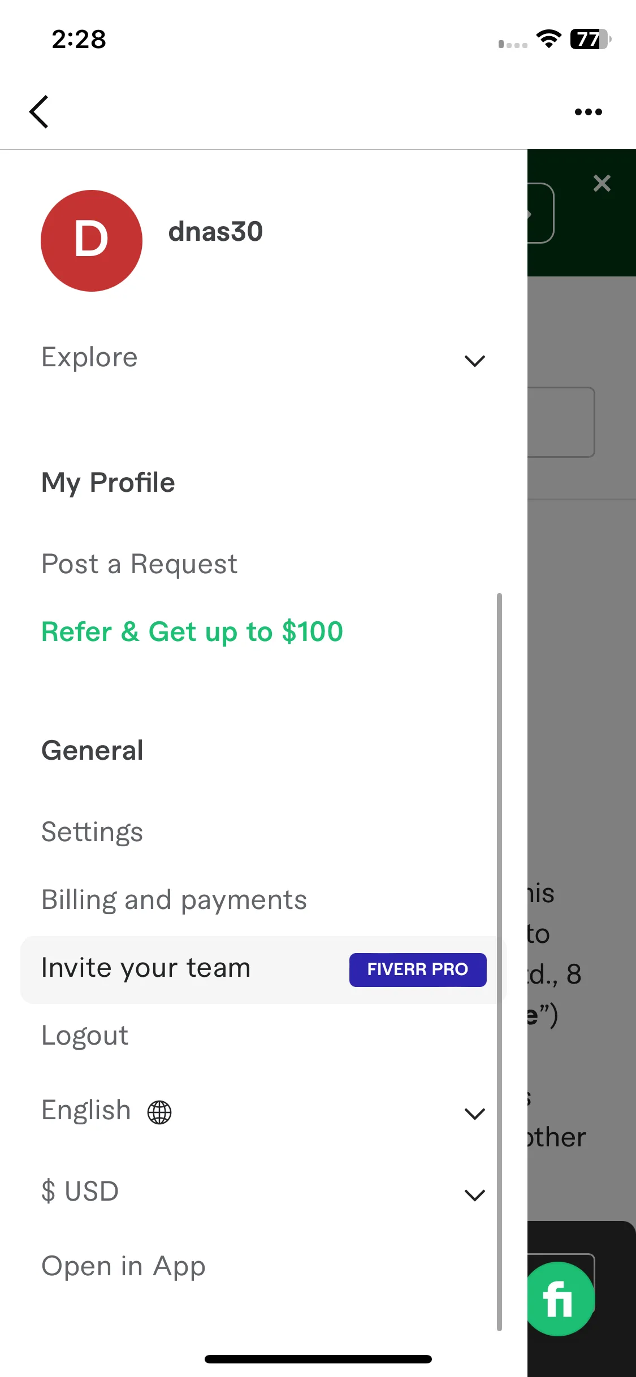Click the globe icon next to English

tap(159, 1112)
